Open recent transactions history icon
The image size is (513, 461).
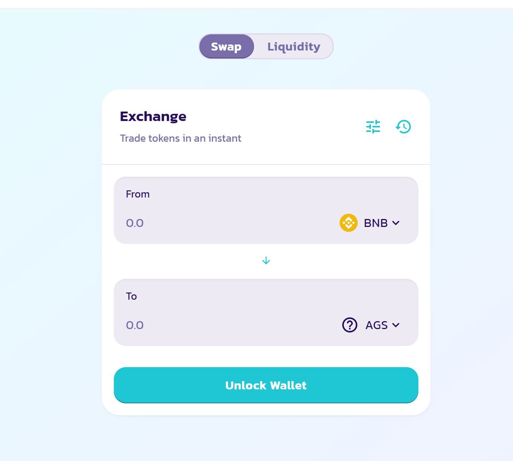click(403, 127)
